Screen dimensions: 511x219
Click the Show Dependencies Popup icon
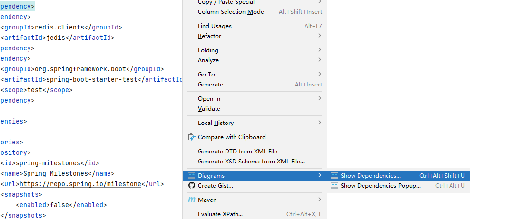coord(334,186)
